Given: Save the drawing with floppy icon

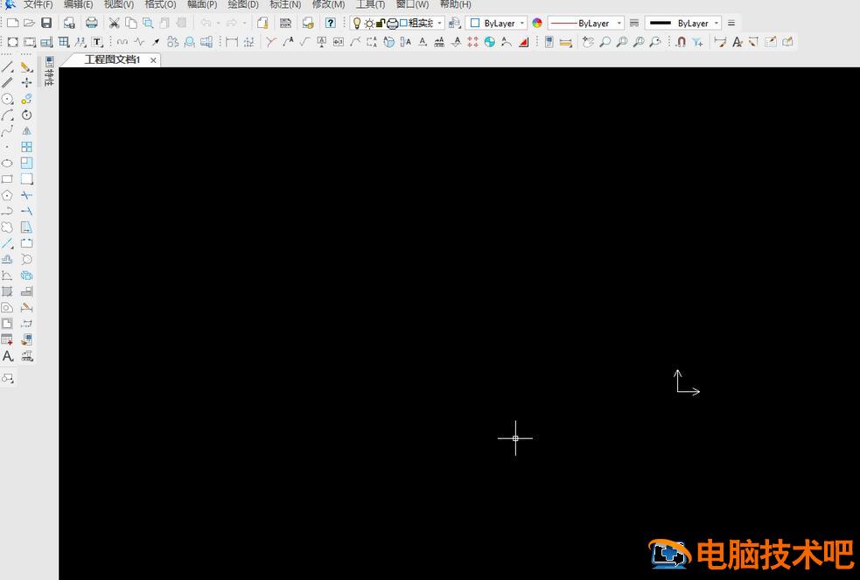Looking at the screenshot, I should (46, 23).
